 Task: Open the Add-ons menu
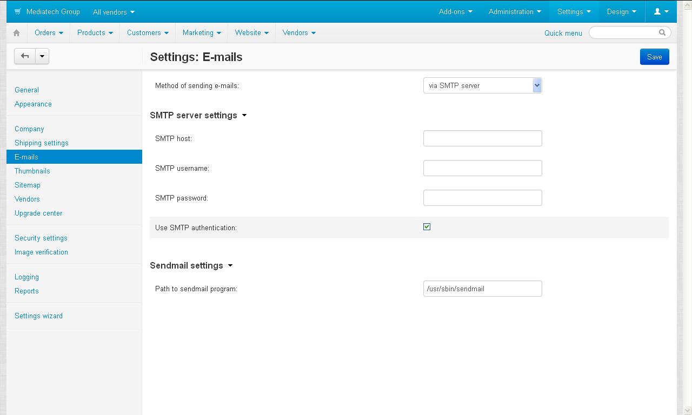(455, 11)
